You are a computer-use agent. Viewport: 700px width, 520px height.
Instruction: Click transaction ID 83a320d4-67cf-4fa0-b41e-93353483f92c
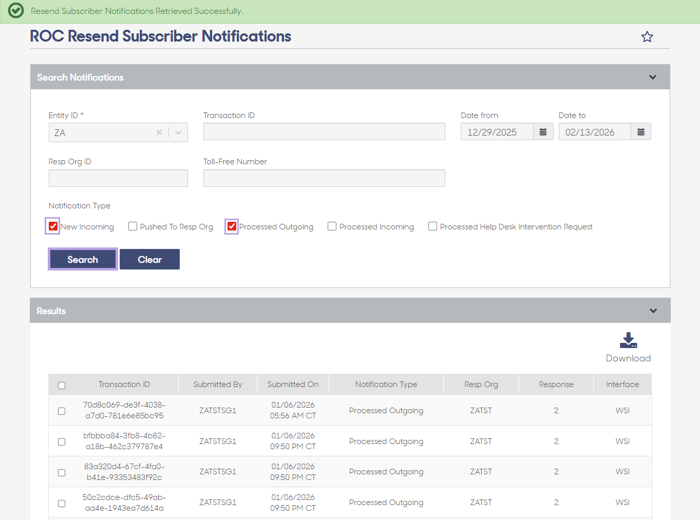[x=124, y=472]
